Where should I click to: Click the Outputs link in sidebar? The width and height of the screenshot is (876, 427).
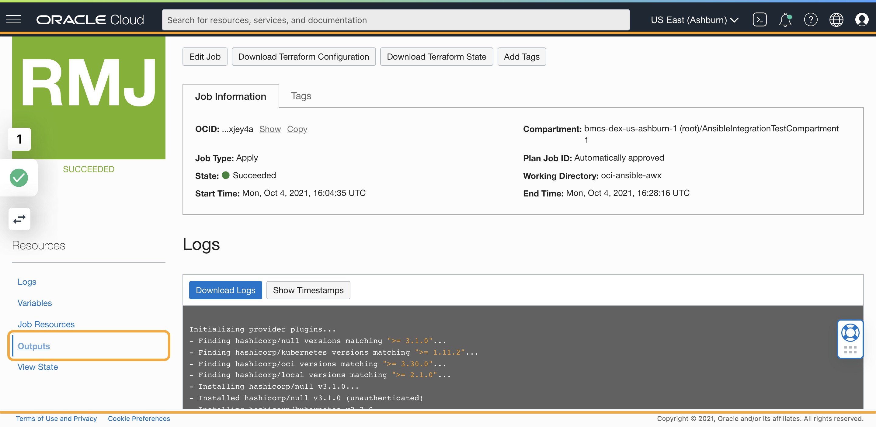click(x=33, y=345)
